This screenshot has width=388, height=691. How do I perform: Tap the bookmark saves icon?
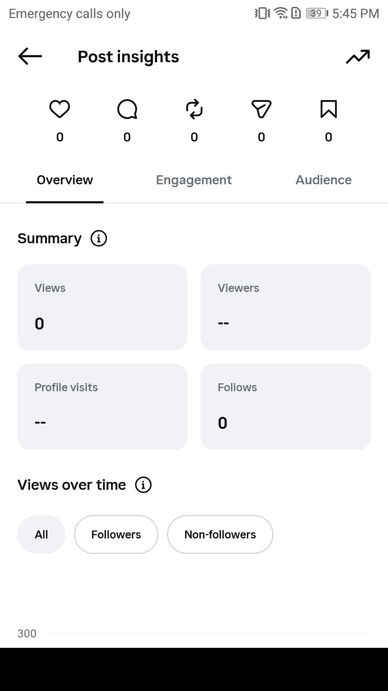328,109
